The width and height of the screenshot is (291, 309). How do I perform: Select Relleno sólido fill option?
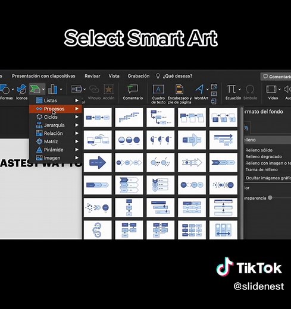[x=259, y=150]
